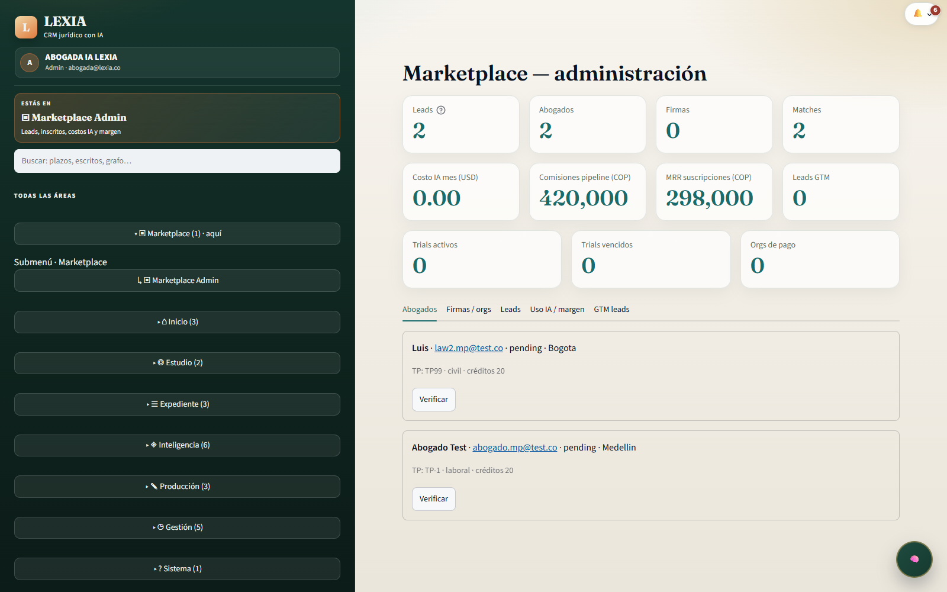Click the Trials vencidos card

[x=651, y=259]
